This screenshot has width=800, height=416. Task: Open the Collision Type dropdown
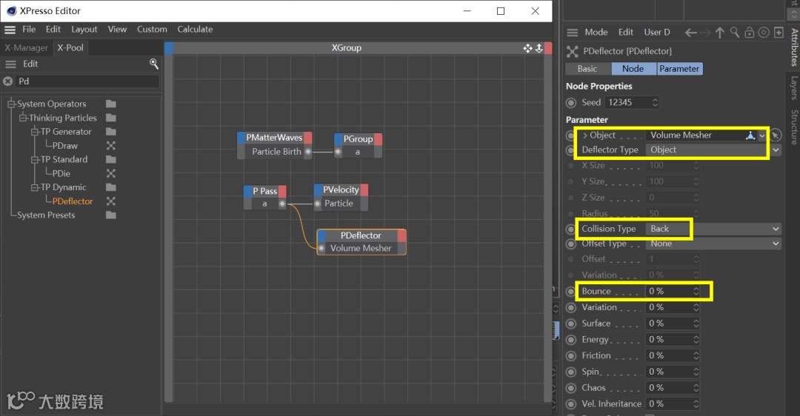(713, 229)
